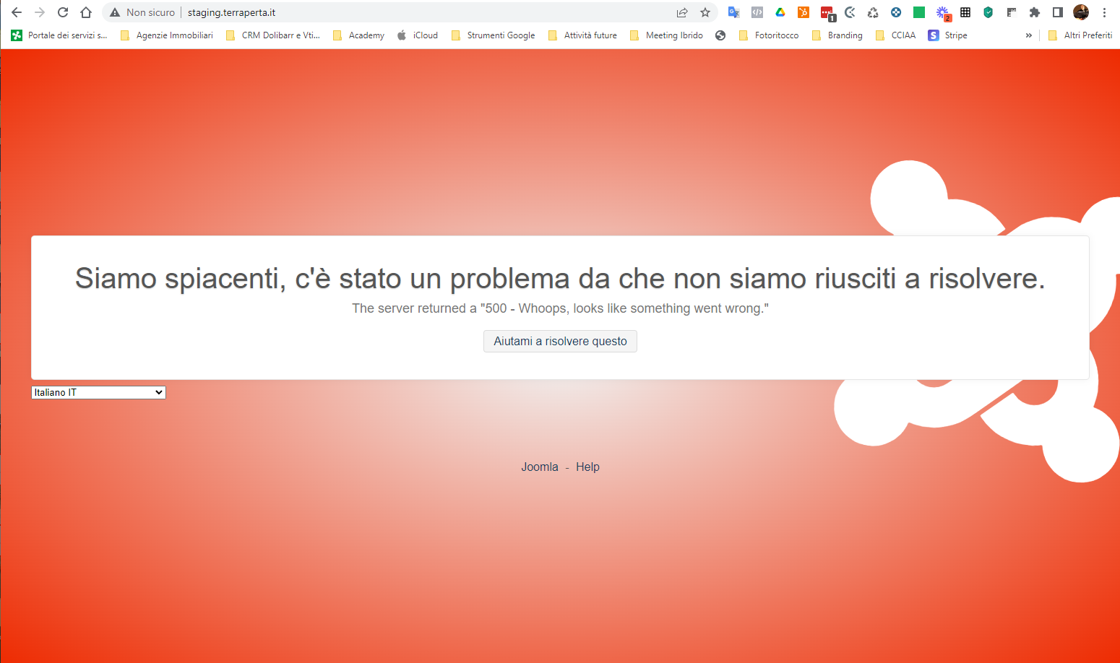This screenshot has width=1120, height=663.
Task: Toggle the browser side panel
Action: coord(1058,12)
